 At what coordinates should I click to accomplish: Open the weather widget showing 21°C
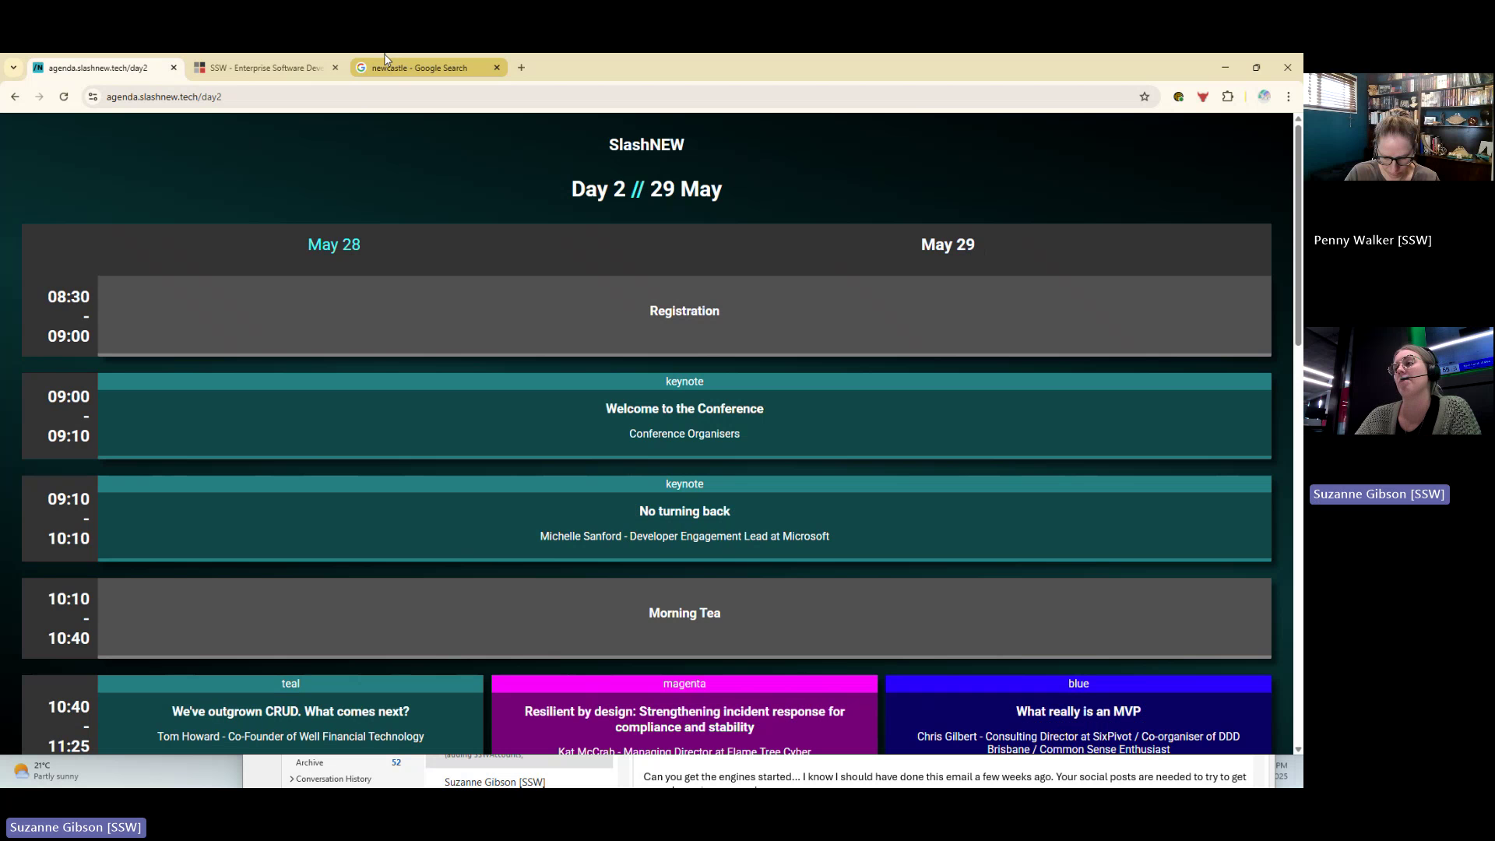click(47, 771)
